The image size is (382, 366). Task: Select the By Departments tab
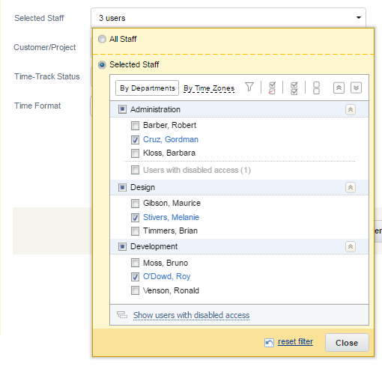[x=147, y=88]
